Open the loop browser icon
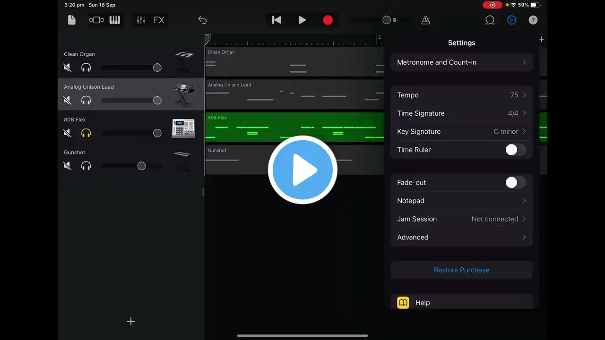The width and height of the screenshot is (605, 340). [x=490, y=20]
